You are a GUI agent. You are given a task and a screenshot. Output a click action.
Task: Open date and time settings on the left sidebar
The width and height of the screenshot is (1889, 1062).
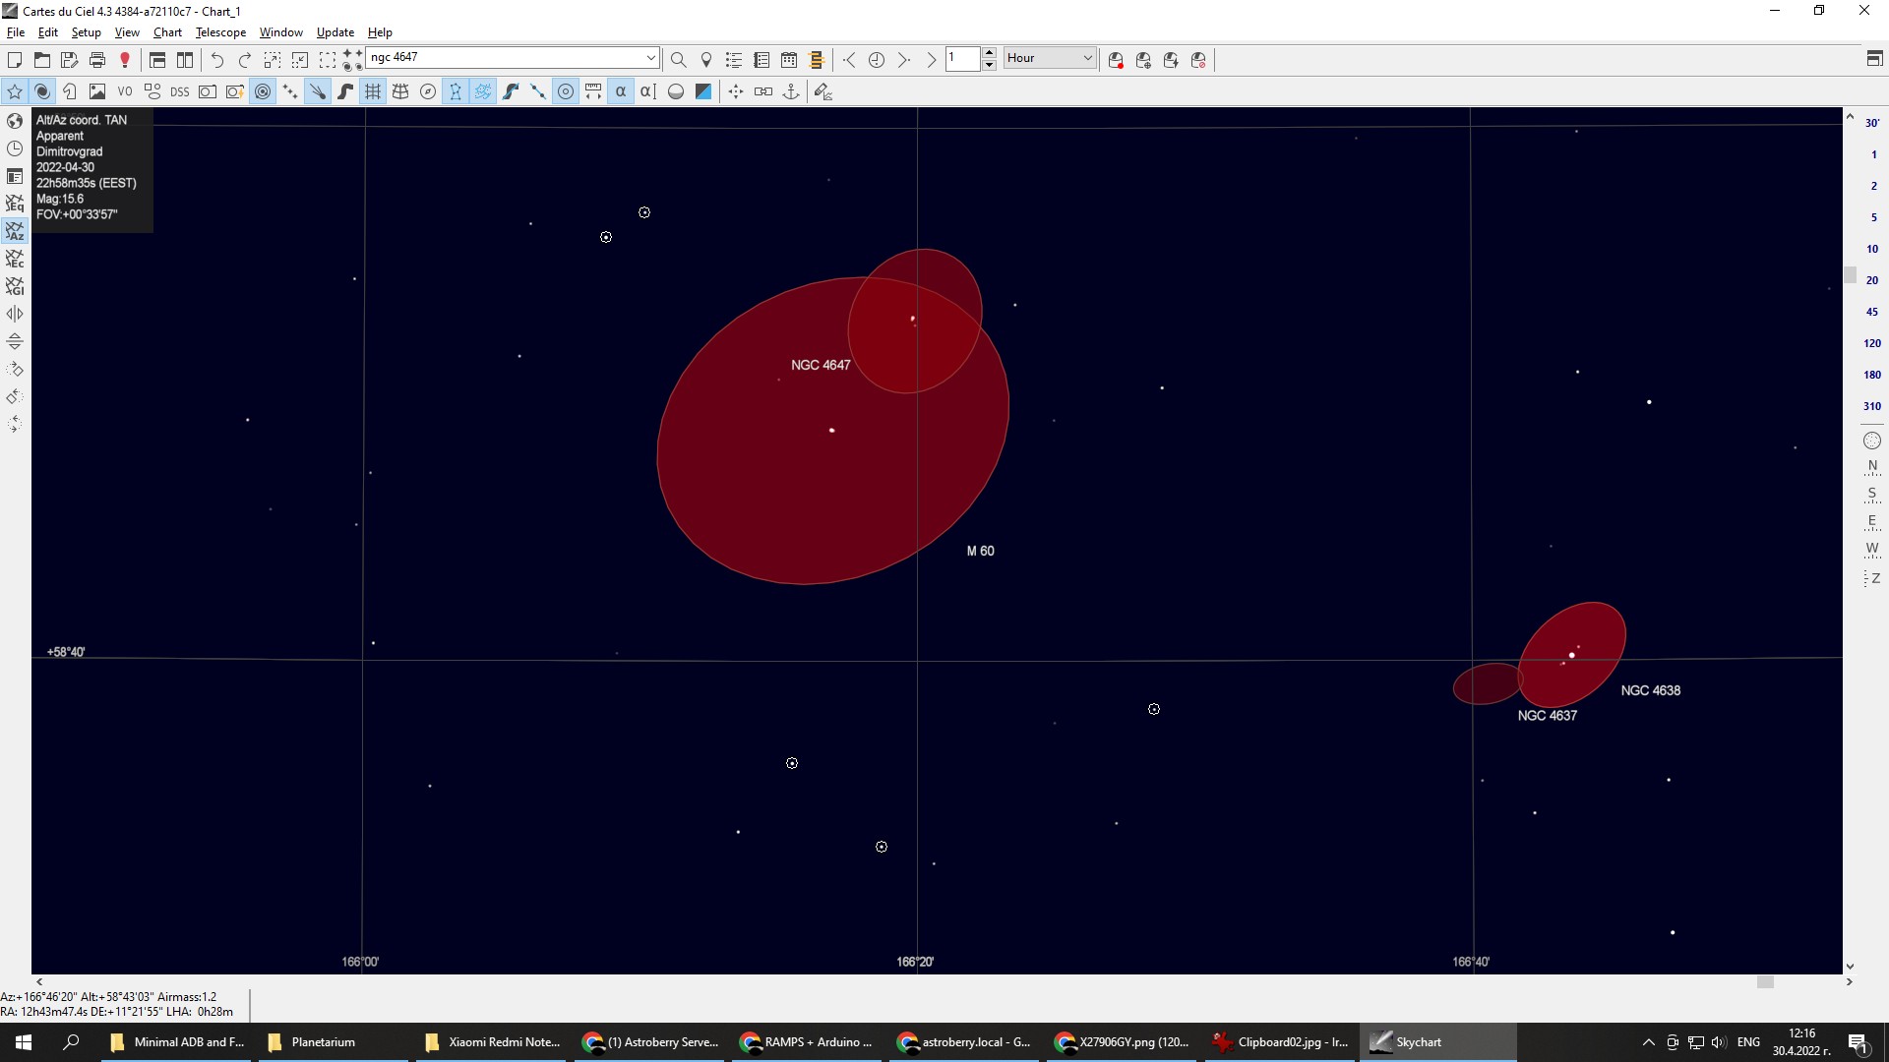pyautogui.click(x=15, y=148)
